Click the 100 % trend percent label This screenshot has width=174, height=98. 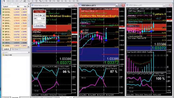tap(160, 79)
